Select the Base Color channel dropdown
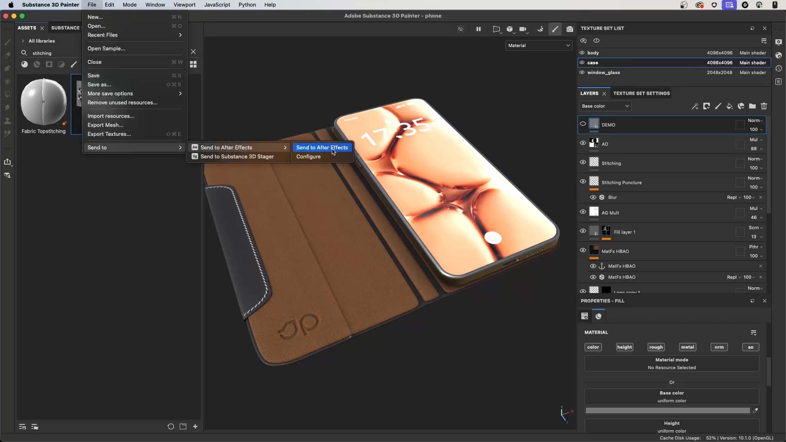 click(604, 106)
